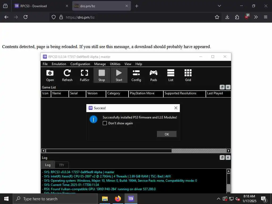Reload the current page

[x=25, y=17]
